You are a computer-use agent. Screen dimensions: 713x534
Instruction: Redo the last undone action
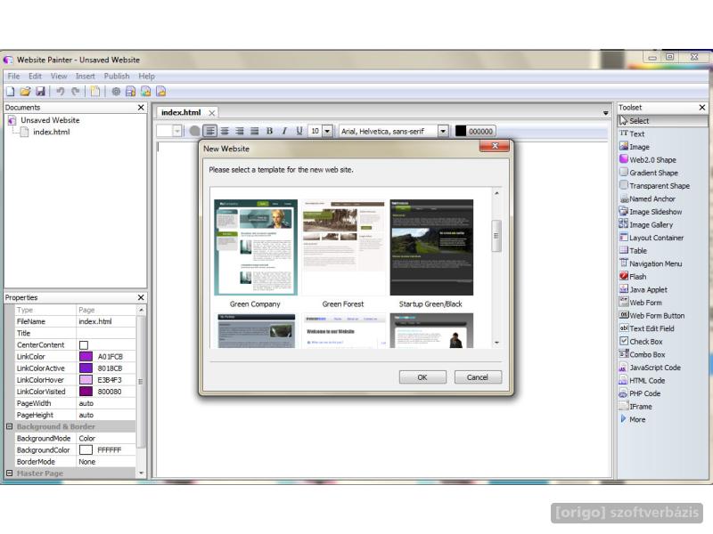76,92
